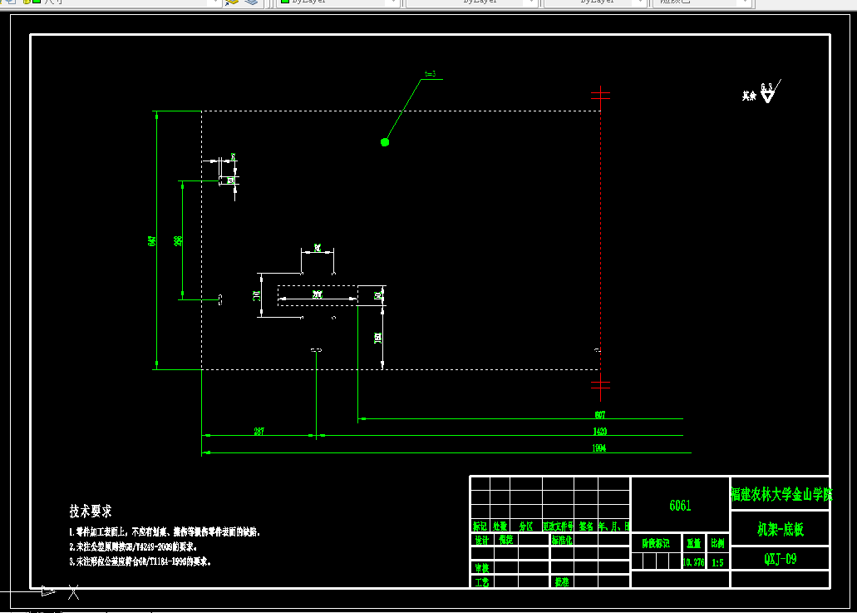Open the plot style dropdown at far right
This screenshot has height=613, width=857.
702,2
